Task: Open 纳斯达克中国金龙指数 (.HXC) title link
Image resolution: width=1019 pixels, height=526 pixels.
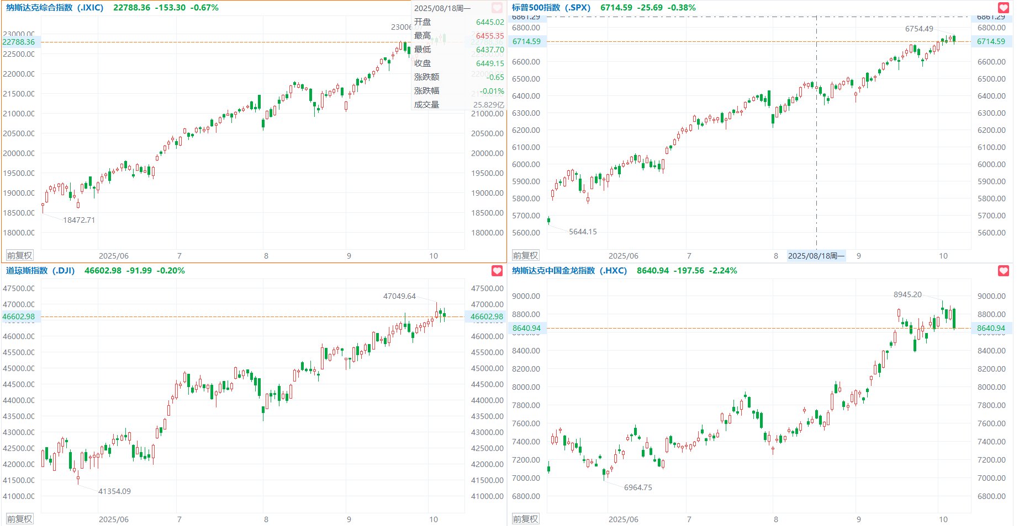Action: (x=569, y=271)
